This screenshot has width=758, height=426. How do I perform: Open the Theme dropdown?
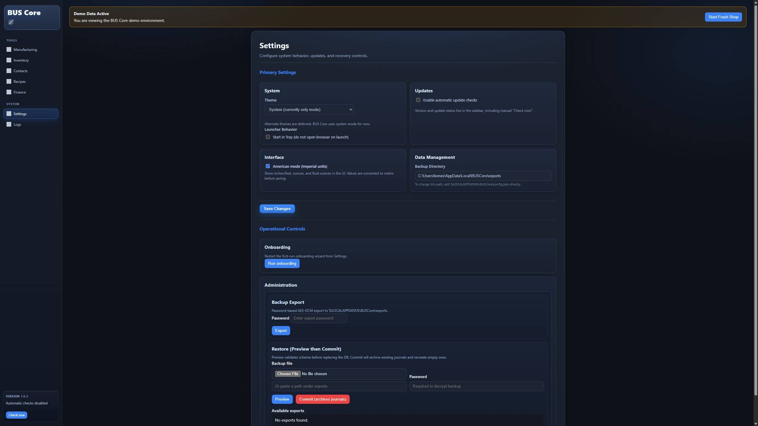tap(309, 110)
